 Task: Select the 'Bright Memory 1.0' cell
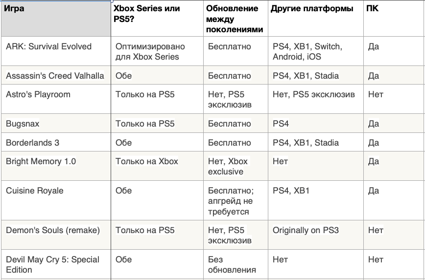(41, 161)
